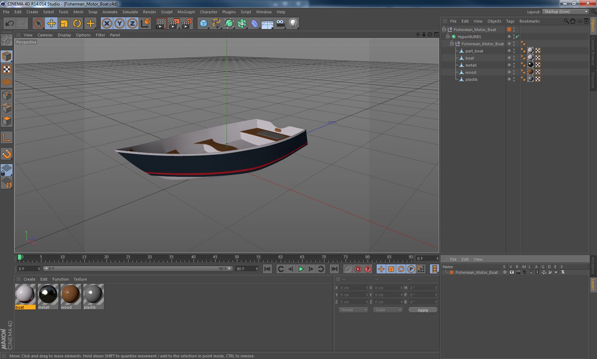Add a Cube primitive object
The width and height of the screenshot is (597, 359).
203,24
